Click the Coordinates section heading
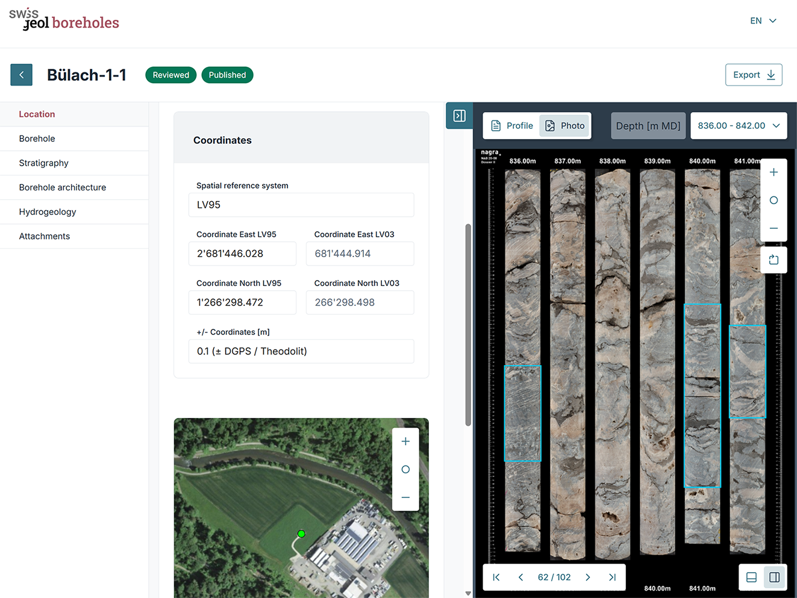Image resolution: width=797 pixels, height=598 pixels. [222, 140]
